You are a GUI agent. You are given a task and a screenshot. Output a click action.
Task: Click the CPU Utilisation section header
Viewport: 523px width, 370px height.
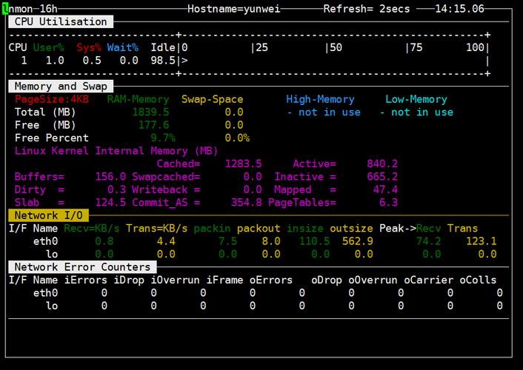(61, 21)
